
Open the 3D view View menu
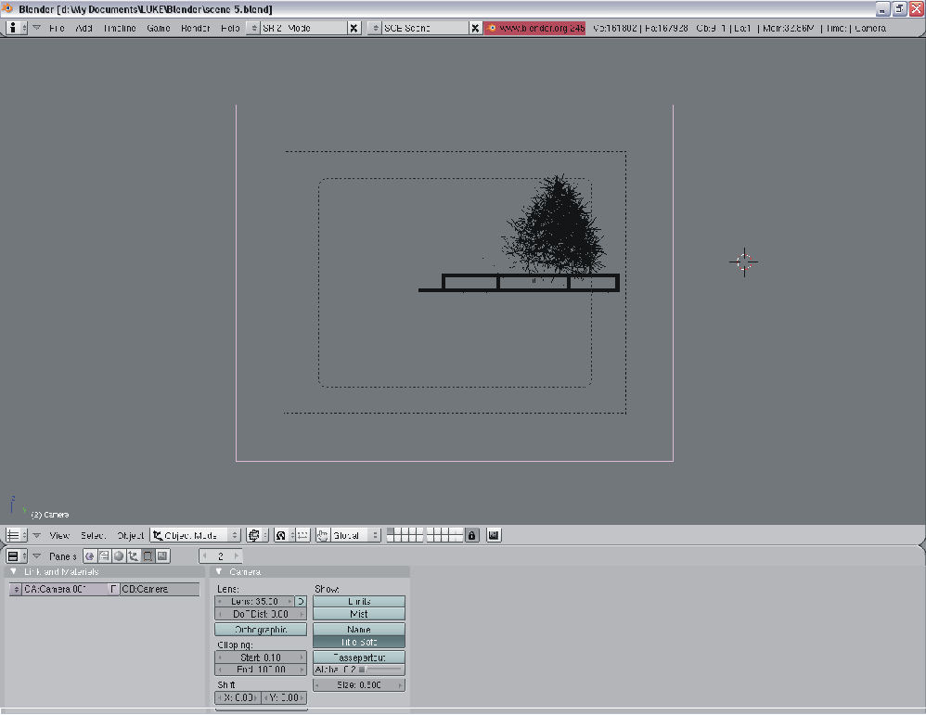coord(59,535)
